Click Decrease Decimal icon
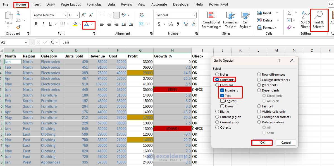 [193, 24]
